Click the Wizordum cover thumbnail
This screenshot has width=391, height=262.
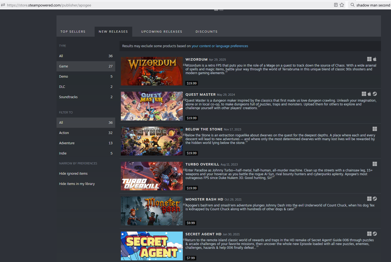[152, 71]
